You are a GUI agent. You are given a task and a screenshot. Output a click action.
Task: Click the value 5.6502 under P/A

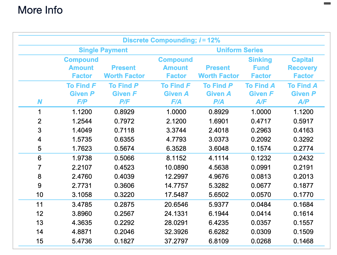[x=218, y=195]
